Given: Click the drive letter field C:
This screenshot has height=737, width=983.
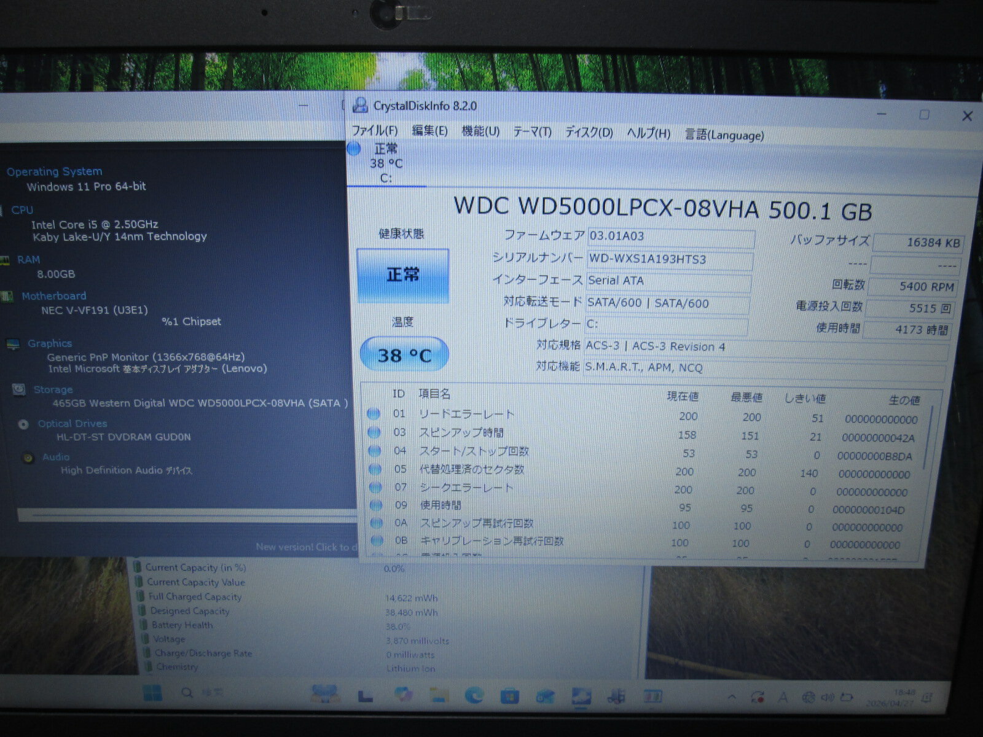Looking at the screenshot, I should 667,325.
